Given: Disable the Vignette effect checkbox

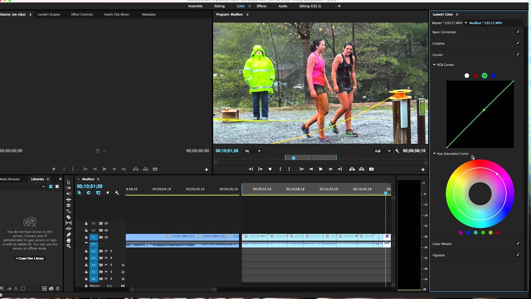Looking at the screenshot, I should pyautogui.click(x=518, y=255).
